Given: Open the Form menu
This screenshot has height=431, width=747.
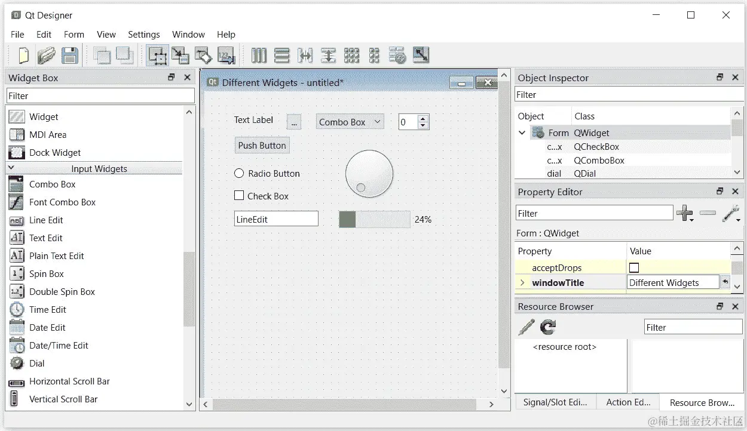Looking at the screenshot, I should (74, 34).
